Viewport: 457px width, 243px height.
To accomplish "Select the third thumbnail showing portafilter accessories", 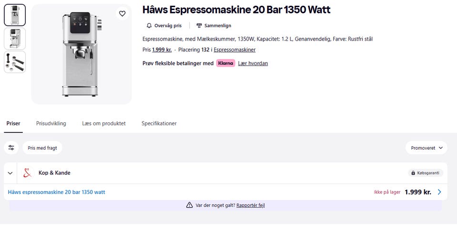I will [x=15, y=62].
